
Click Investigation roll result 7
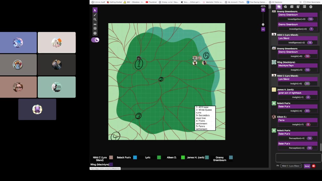(x=311, y=29)
